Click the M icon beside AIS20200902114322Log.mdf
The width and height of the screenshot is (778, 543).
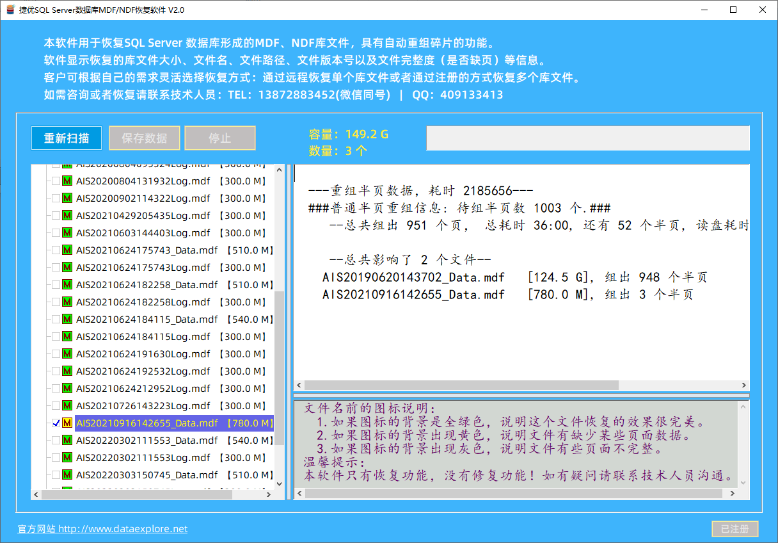click(x=67, y=199)
